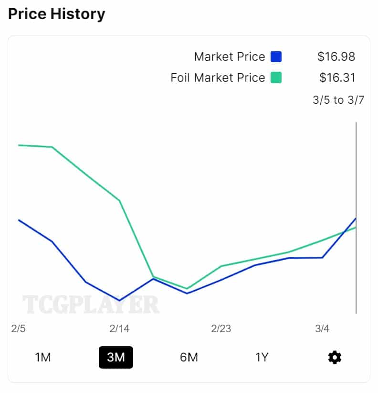Show the 6M price history
This screenshot has height=393, width=378.
(x=189, y=357)
